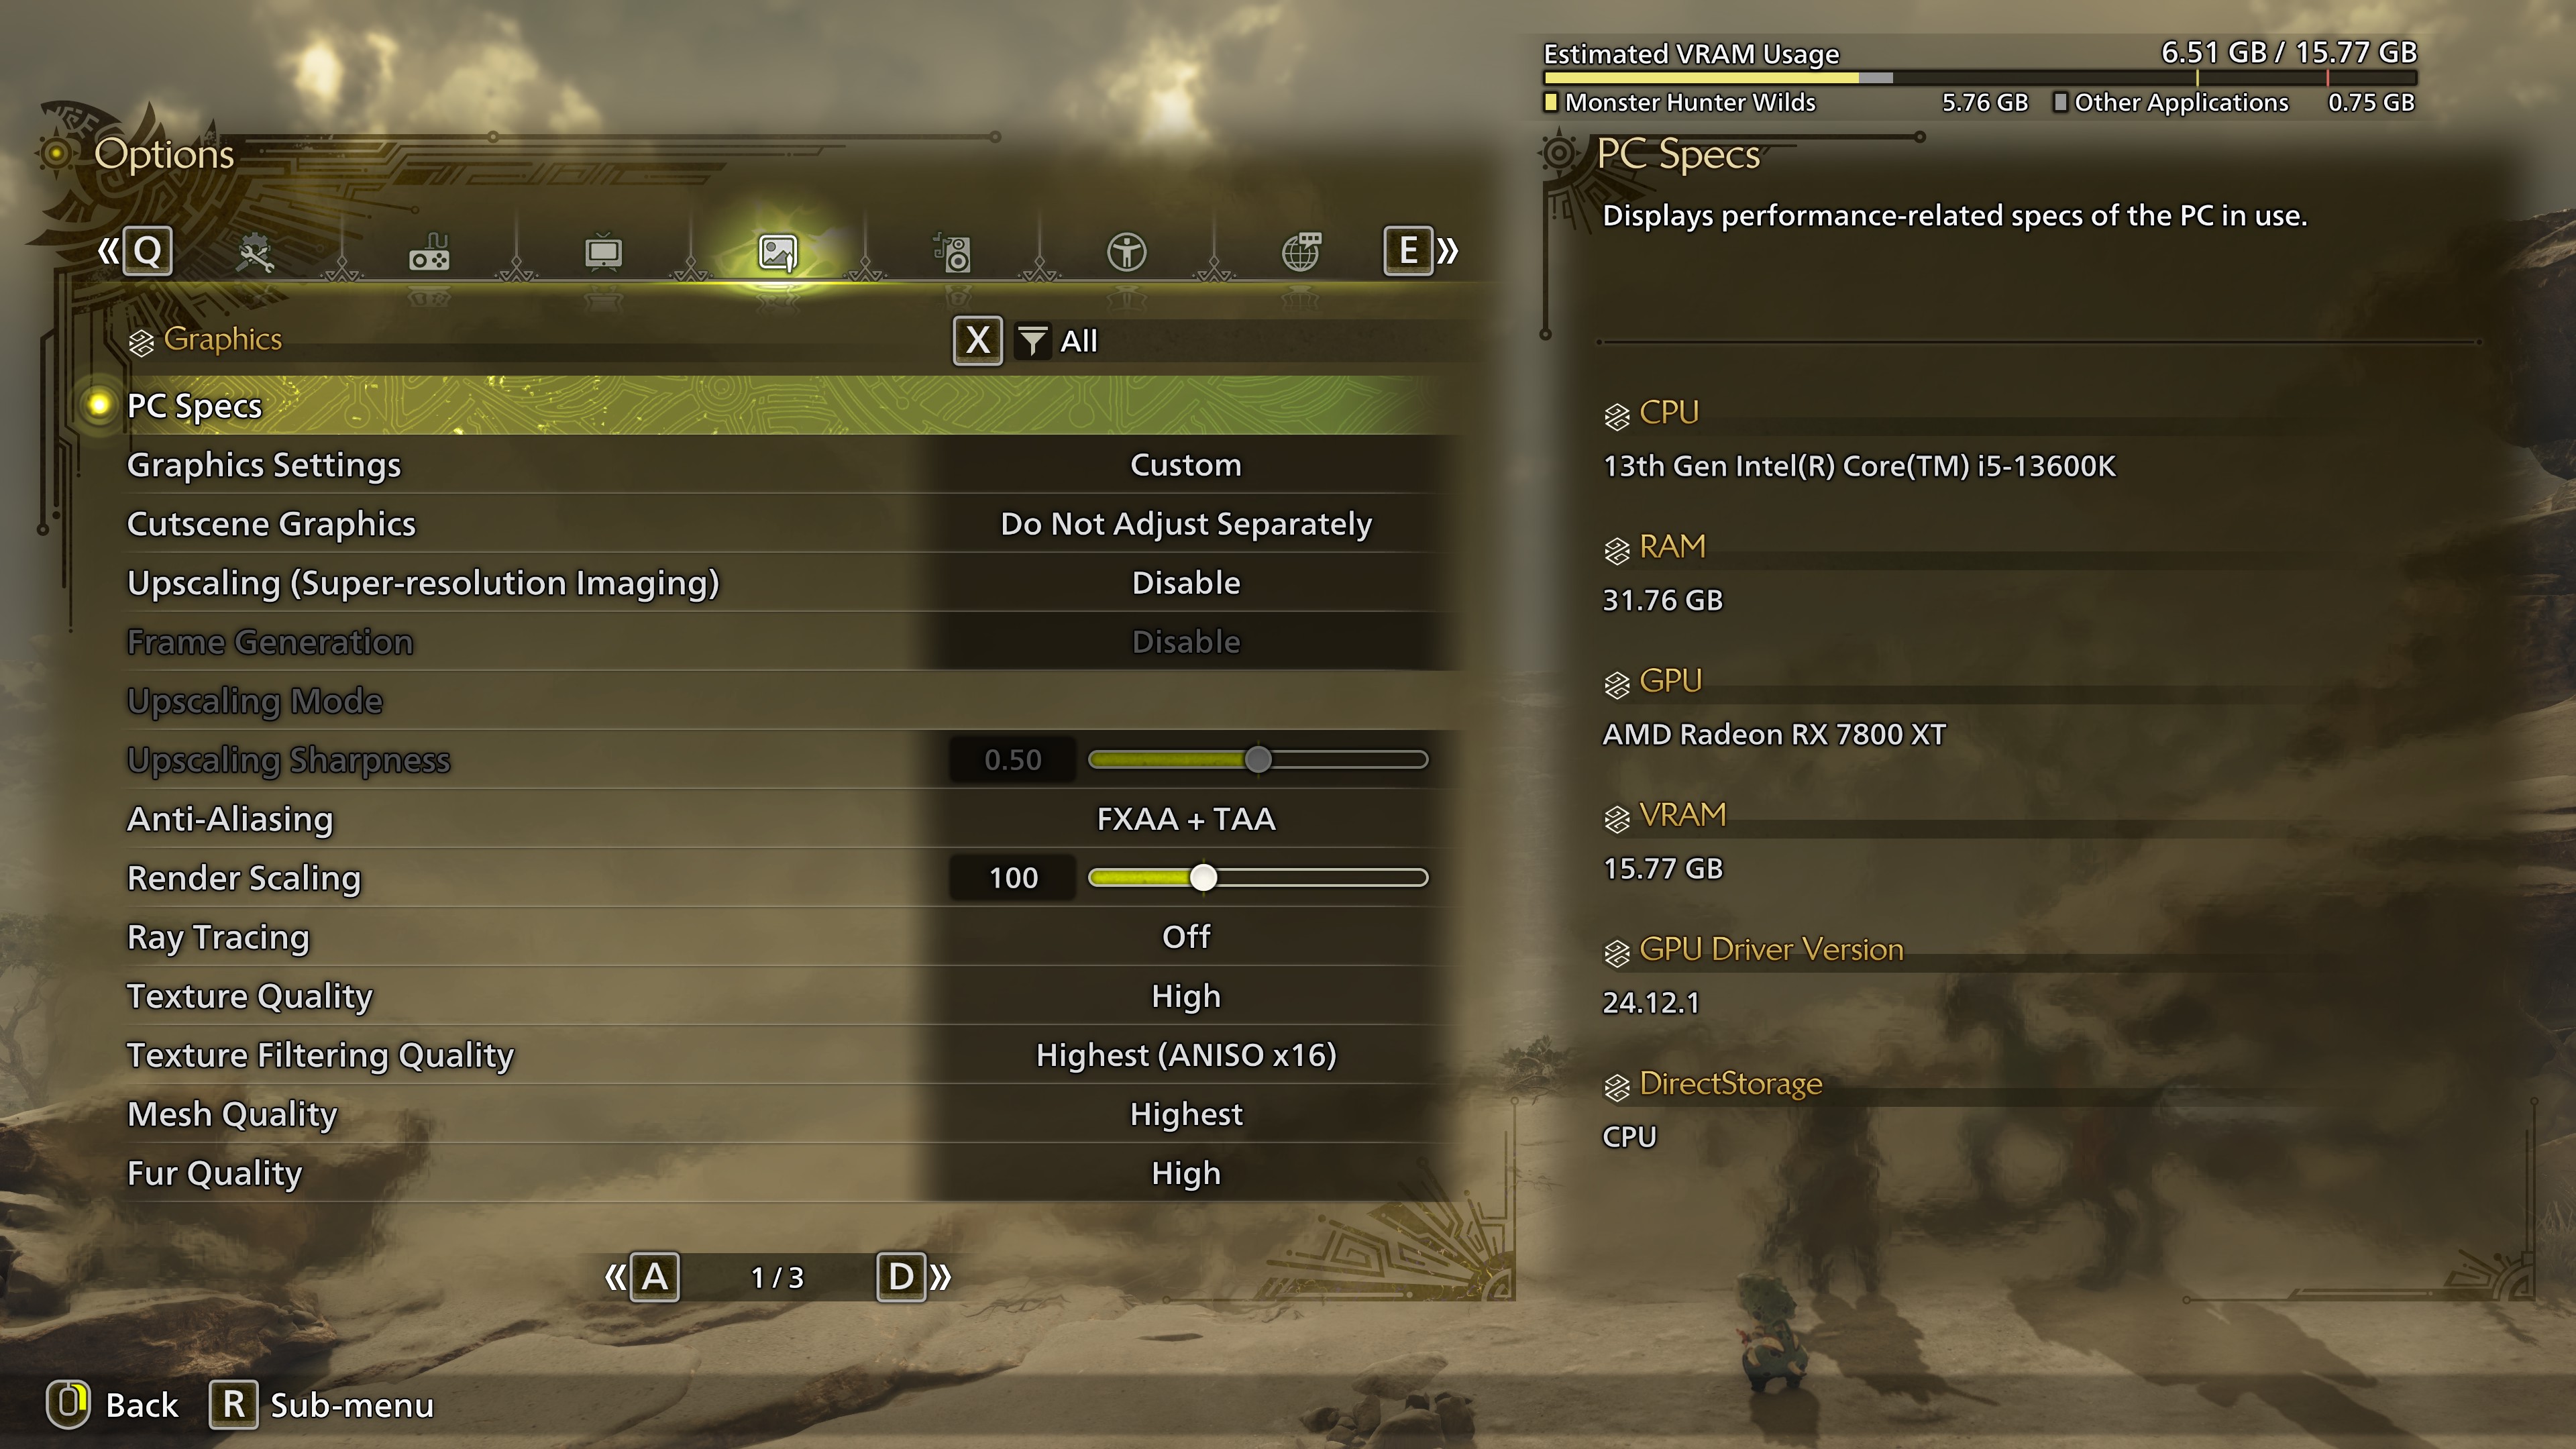
Task: Select the display/monitor icon tab
Action: (x=603, y=250)
